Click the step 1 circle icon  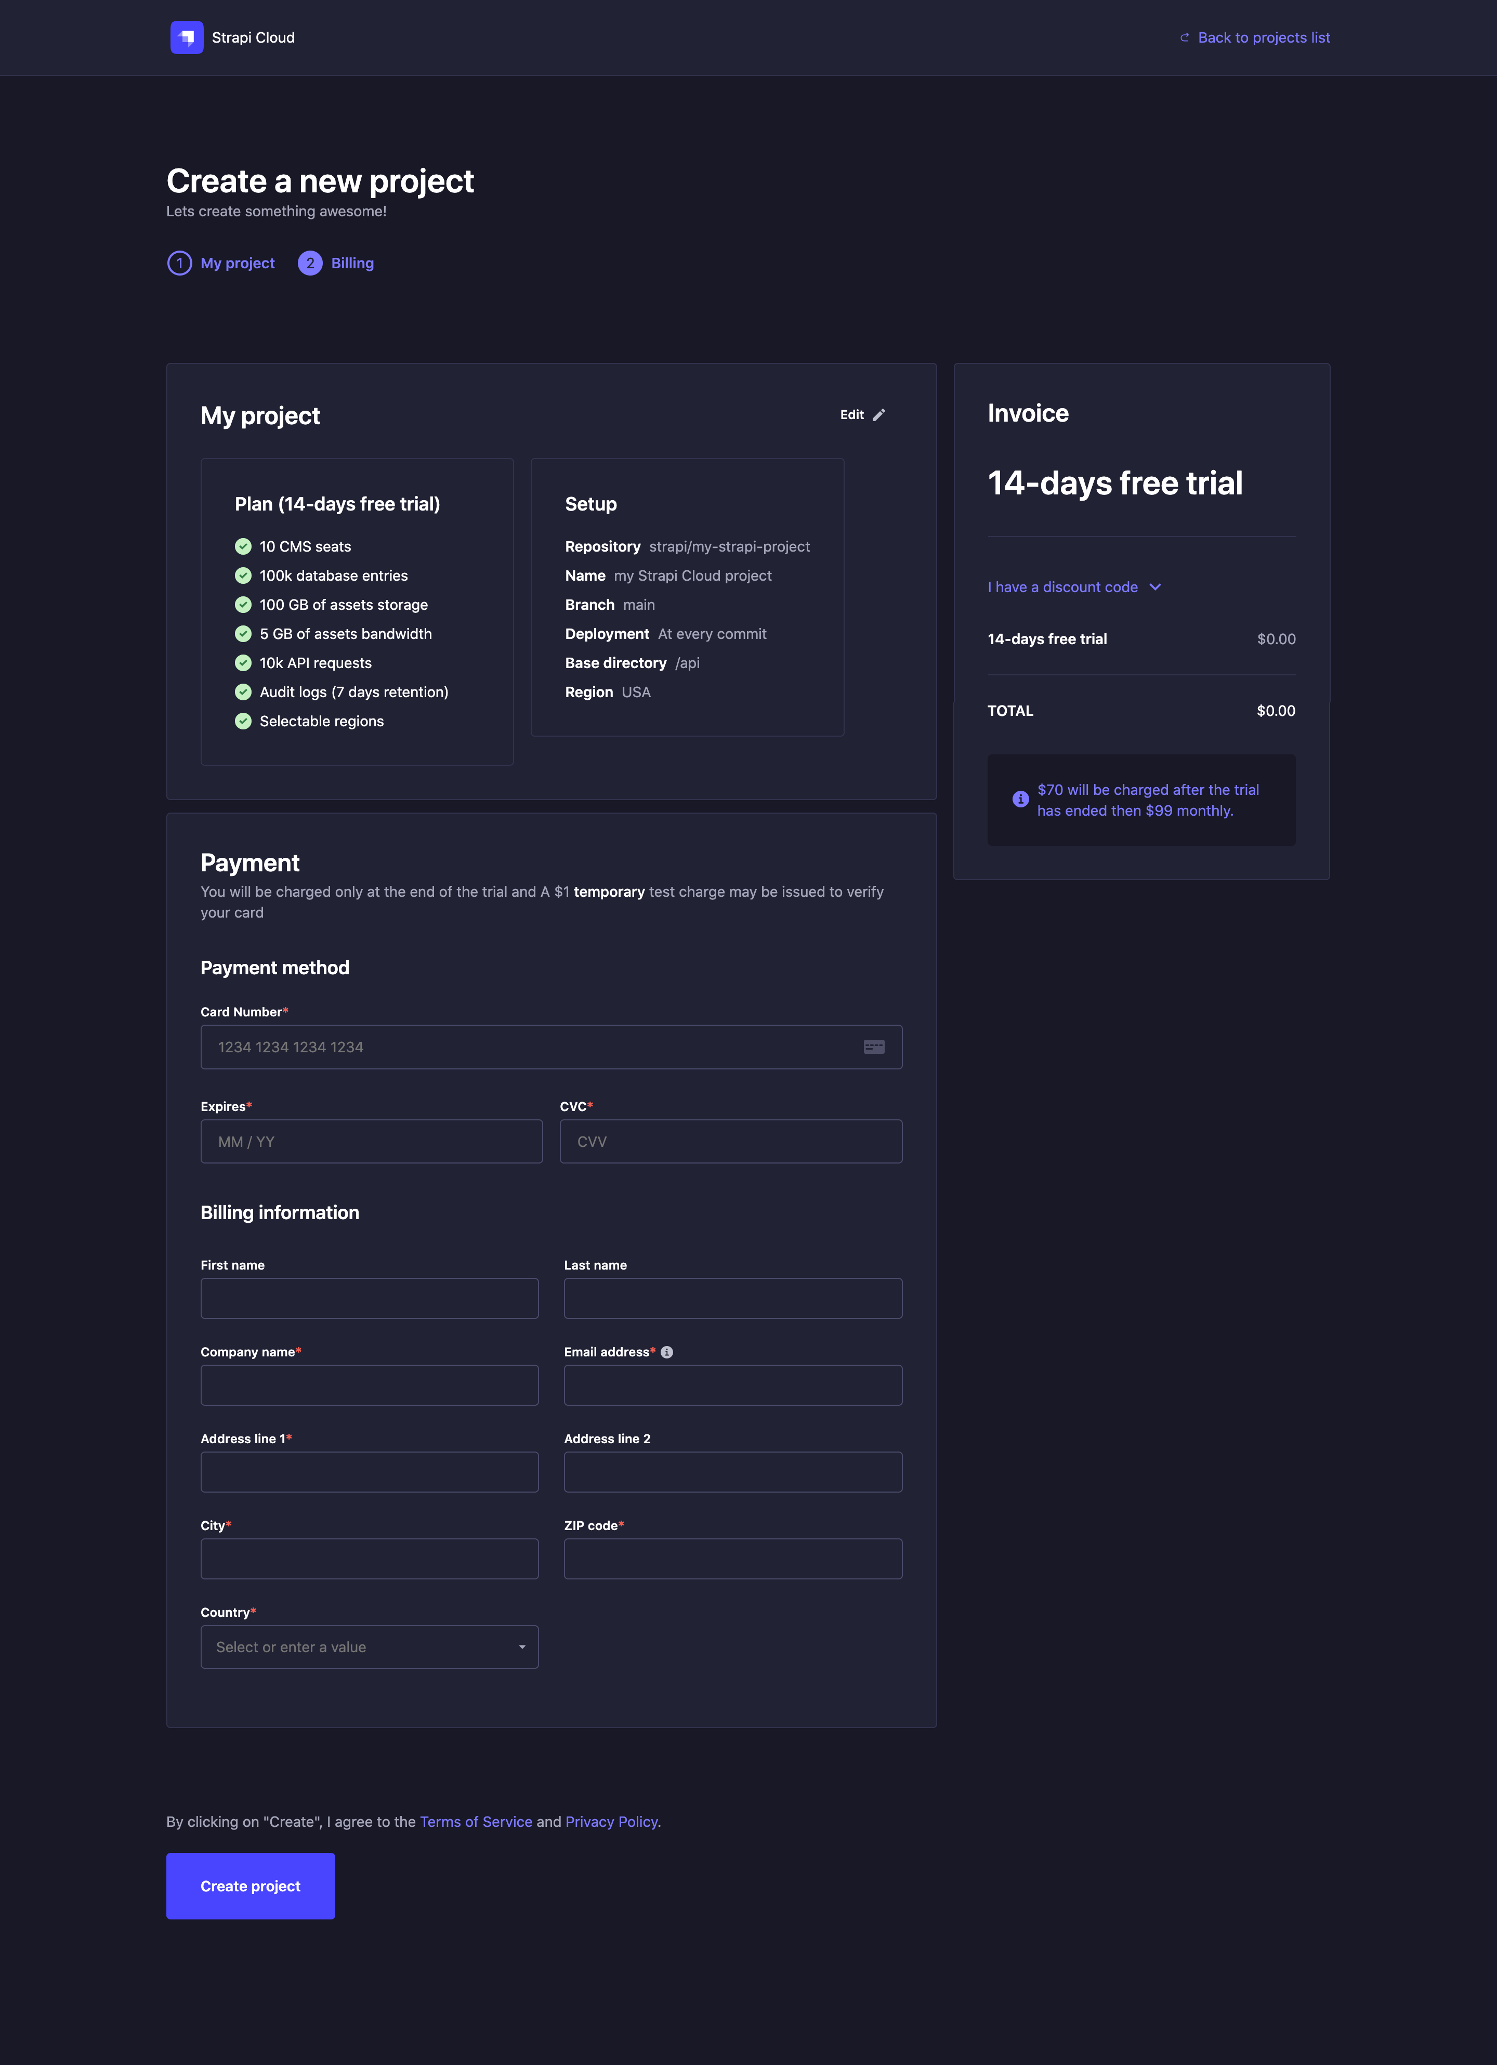pyautogui.click(x=179, y=263)
